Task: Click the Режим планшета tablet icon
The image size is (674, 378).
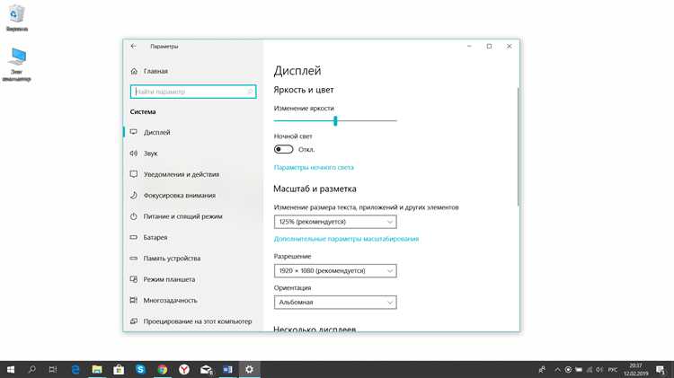Action: (x=134, y=279)
